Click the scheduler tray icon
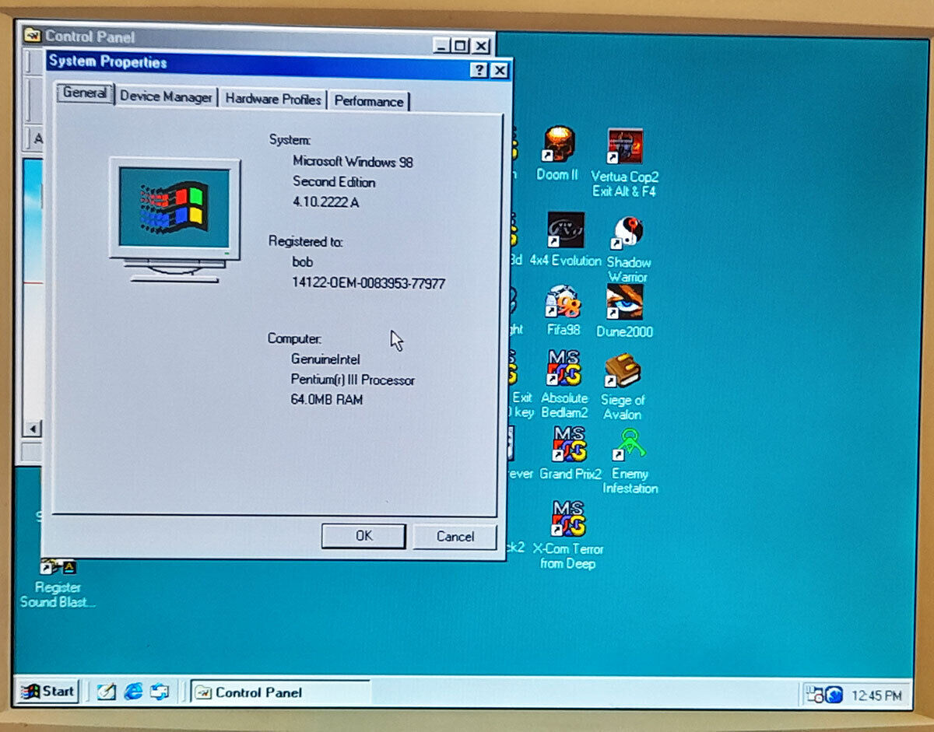The height and width of the screenshot is (732, 934). tap(813, 694)
